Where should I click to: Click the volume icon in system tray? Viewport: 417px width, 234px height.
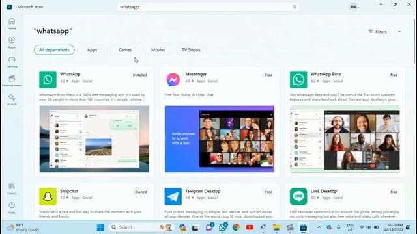pyautogui.click(x=369, y=227)
